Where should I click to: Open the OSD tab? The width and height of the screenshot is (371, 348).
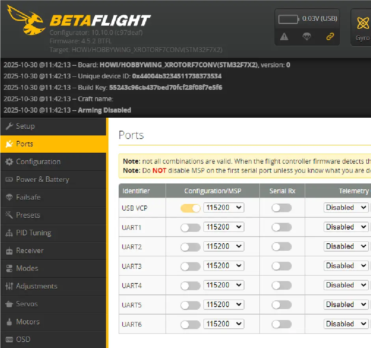[x=23, y=339]
